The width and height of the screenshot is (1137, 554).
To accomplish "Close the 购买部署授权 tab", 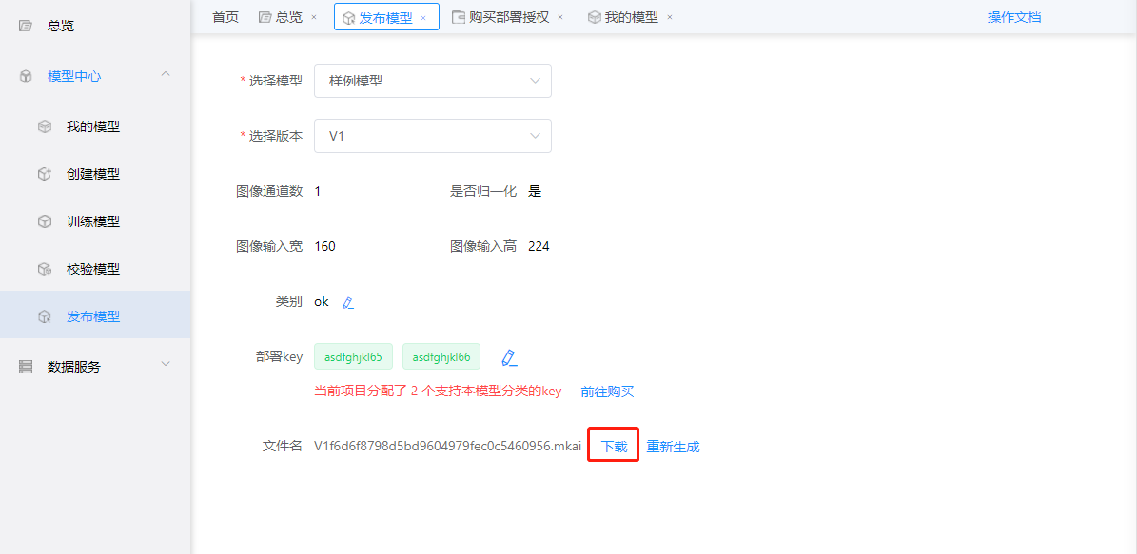I will [x=559, y=17].
